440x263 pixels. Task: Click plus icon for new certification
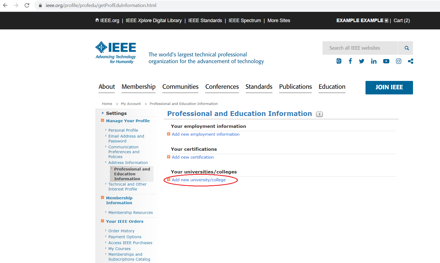tap(169, 157)
